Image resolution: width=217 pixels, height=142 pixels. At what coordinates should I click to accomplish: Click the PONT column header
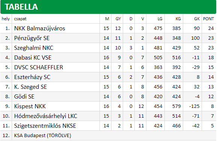[208, 19]
